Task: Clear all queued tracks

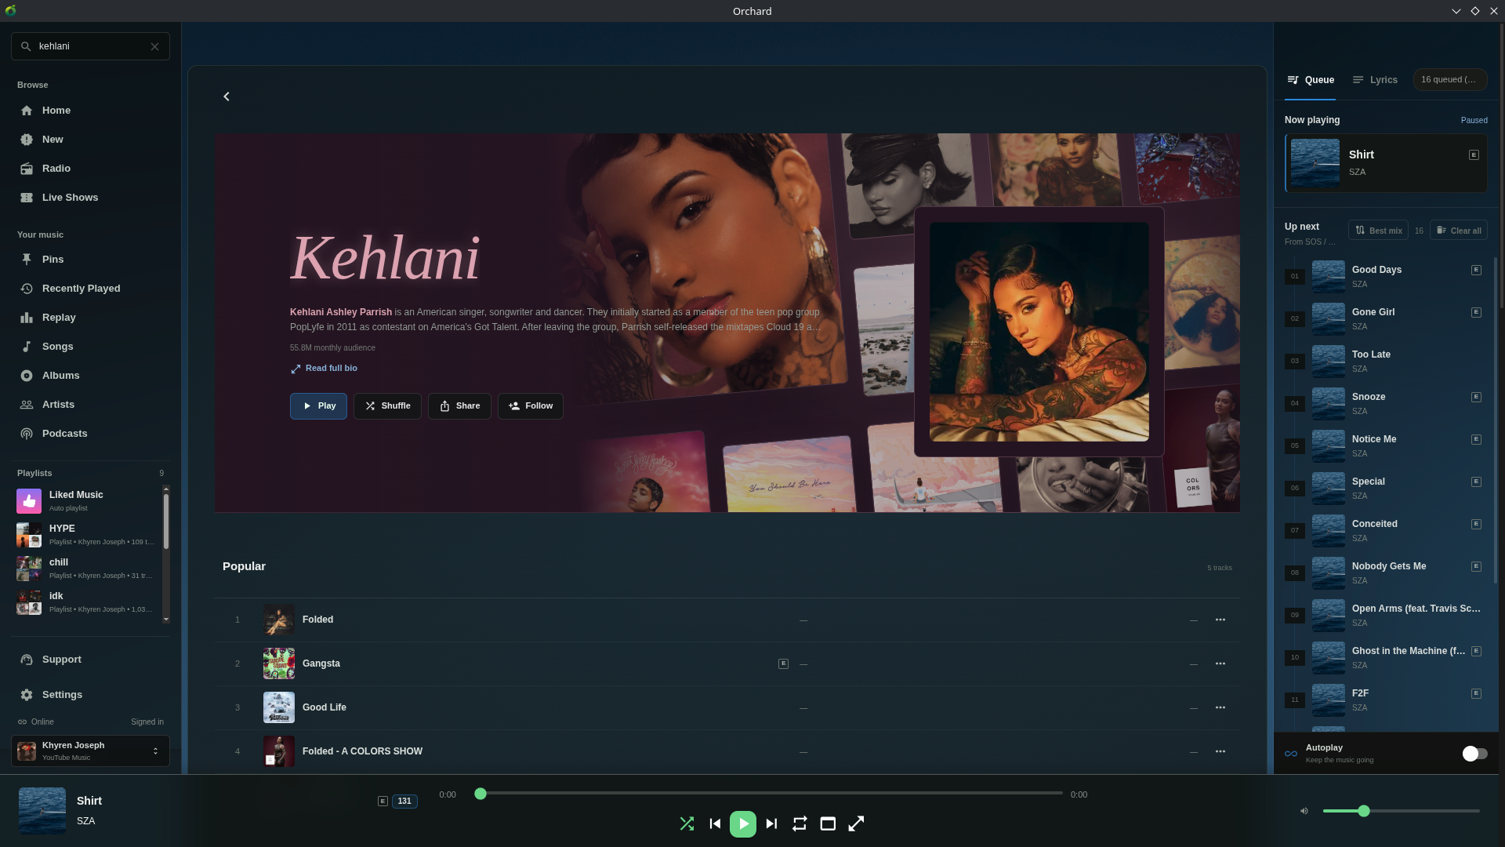Action: point(1458,231)
